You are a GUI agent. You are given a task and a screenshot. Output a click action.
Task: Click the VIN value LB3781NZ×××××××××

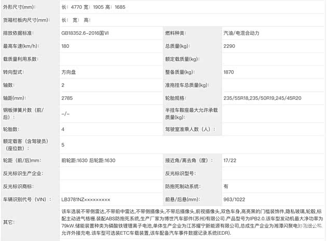[86, 199]
